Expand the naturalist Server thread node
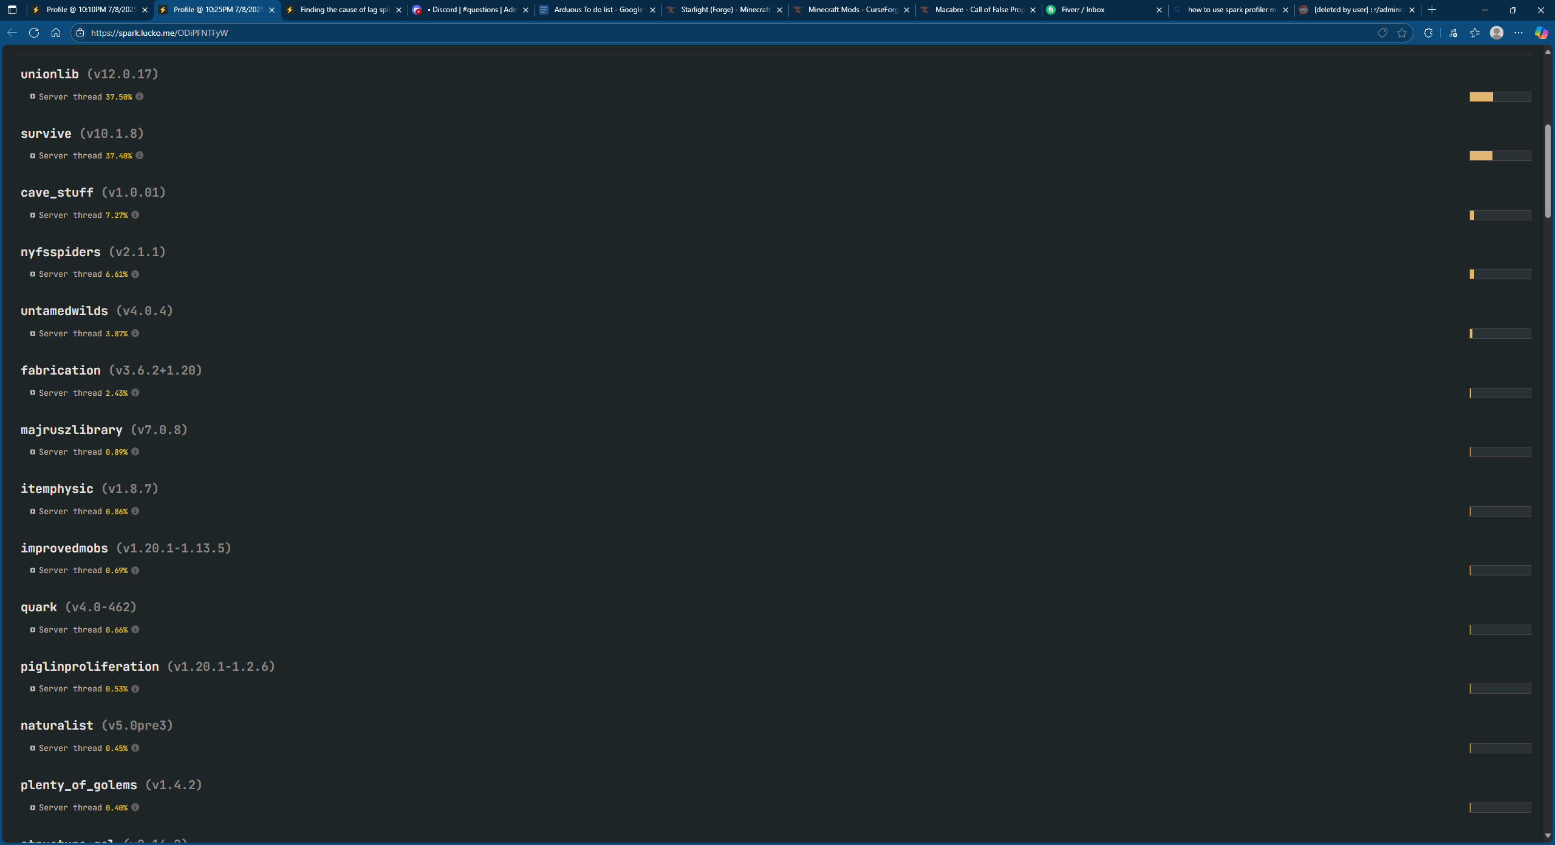 33,748
